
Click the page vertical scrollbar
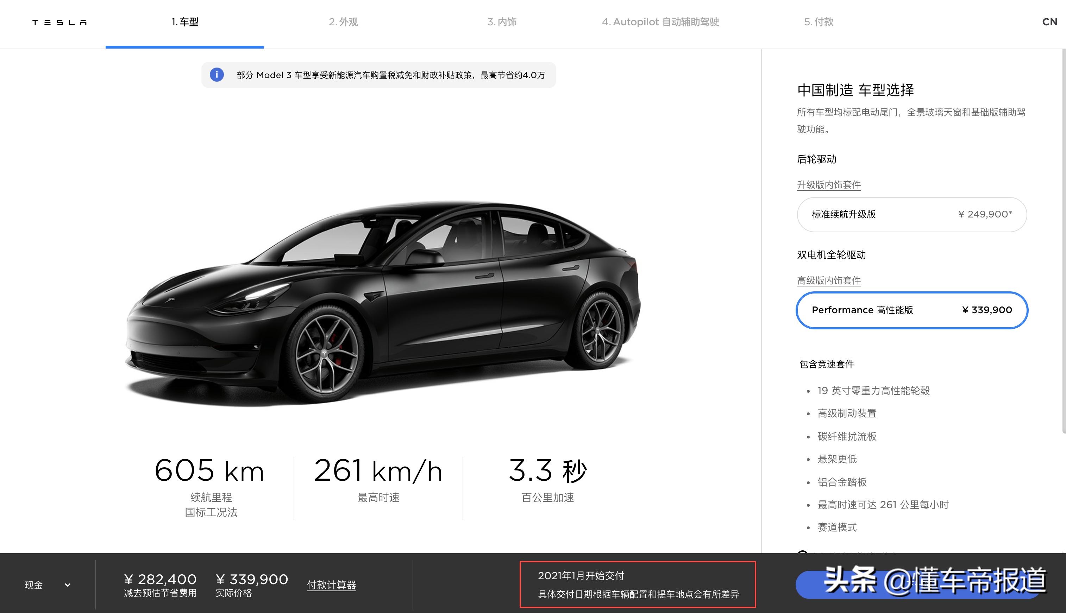(1063, 241)
